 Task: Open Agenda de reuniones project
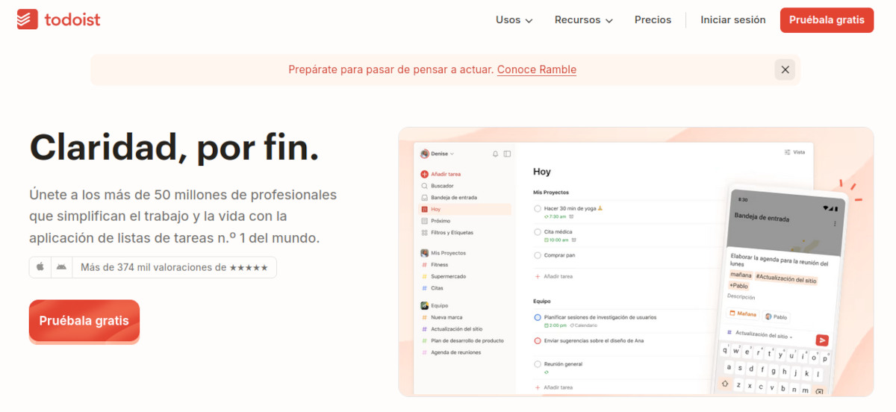(x=450, y=352)
